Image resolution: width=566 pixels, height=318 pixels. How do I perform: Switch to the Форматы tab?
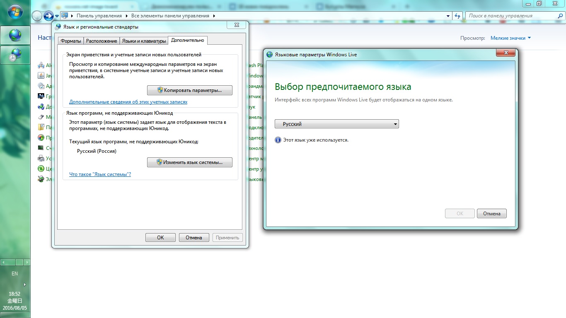click(x=71, y=41)
